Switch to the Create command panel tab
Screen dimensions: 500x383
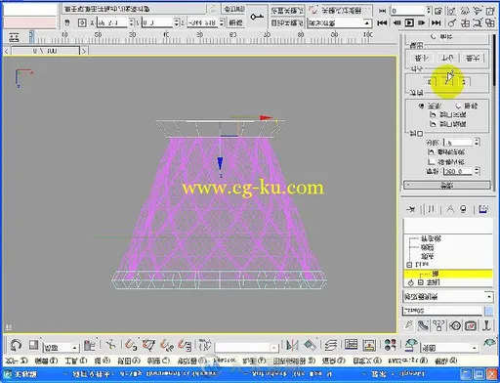pos(408,325)
